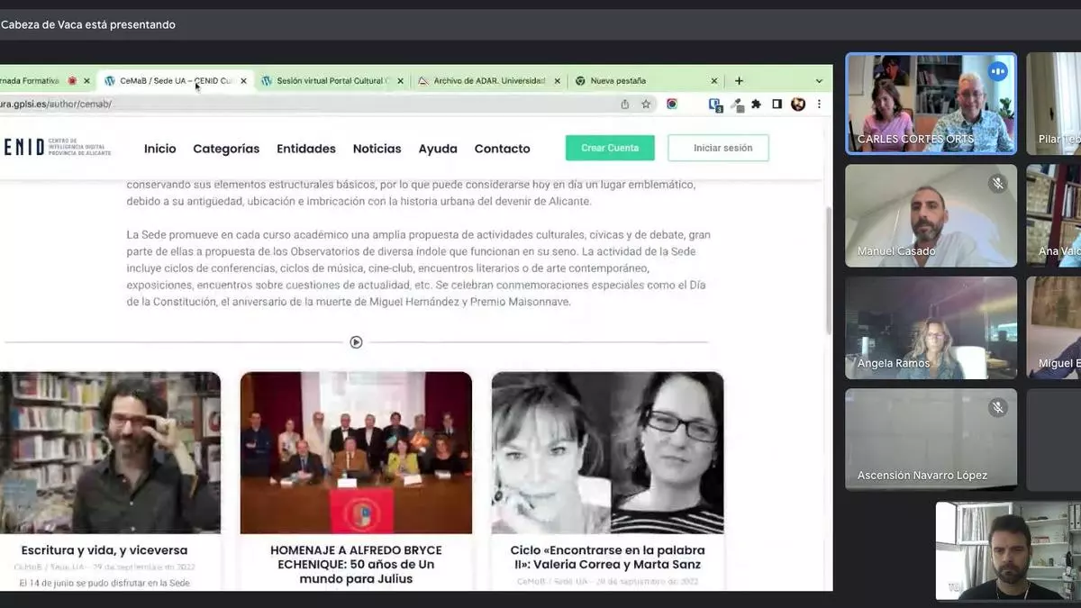1081x608 pixels.
Task: Switch to Sesión virtual Portal Cultural tab
Action: [329, 81]
